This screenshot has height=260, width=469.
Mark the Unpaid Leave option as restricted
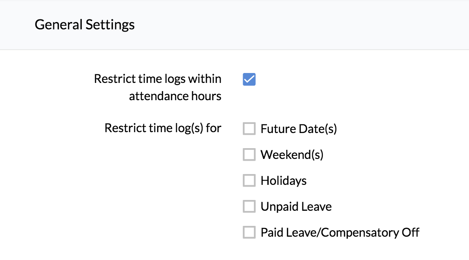tap(249, 206)
